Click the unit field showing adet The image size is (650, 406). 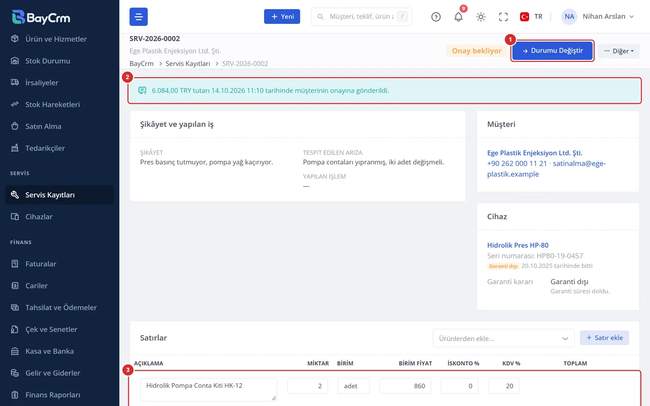click(353, 386)
